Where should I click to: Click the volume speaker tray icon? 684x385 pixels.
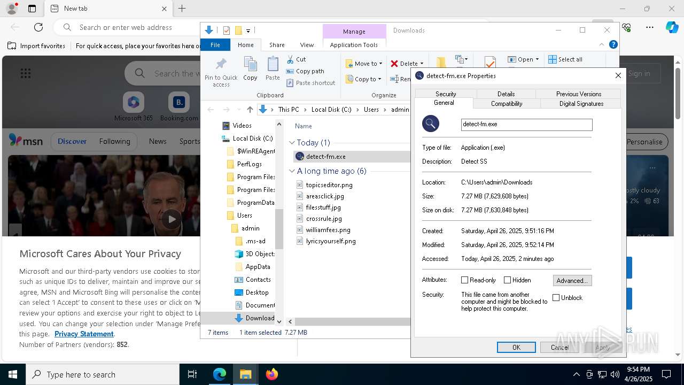(615, 374)
